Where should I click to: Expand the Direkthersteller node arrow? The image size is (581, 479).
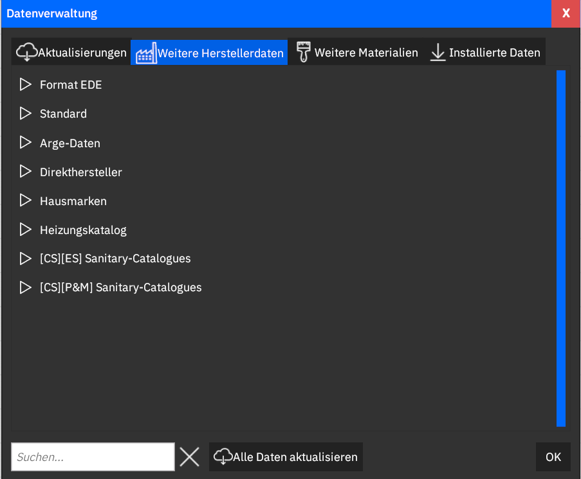pos(25,172)
